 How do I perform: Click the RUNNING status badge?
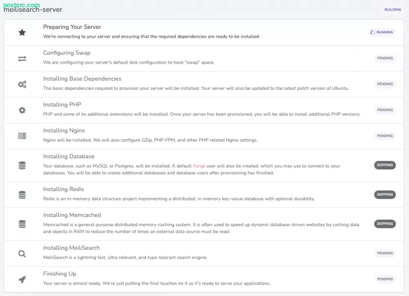coord(382,32)
